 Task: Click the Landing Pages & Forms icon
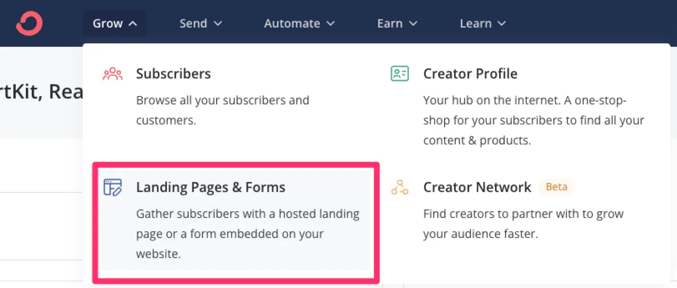[112, 187]
